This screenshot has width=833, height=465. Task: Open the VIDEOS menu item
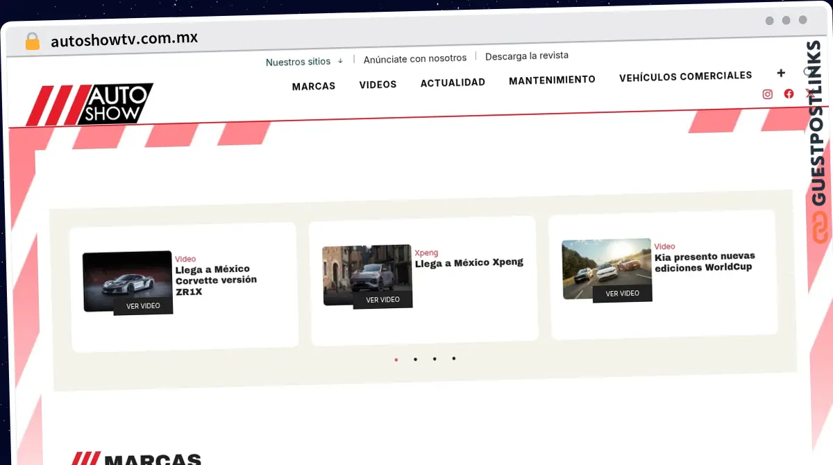coord(378,85)
